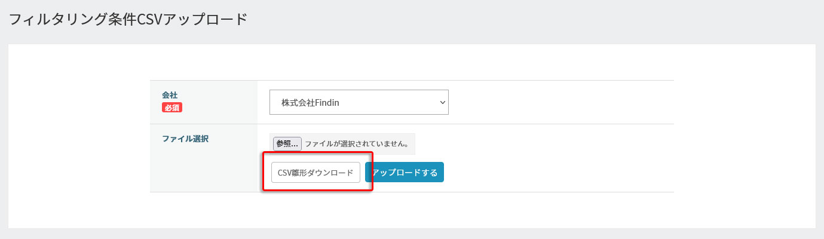Click the blank white area above the form
The image size is (824, 239).
[412, 62]
